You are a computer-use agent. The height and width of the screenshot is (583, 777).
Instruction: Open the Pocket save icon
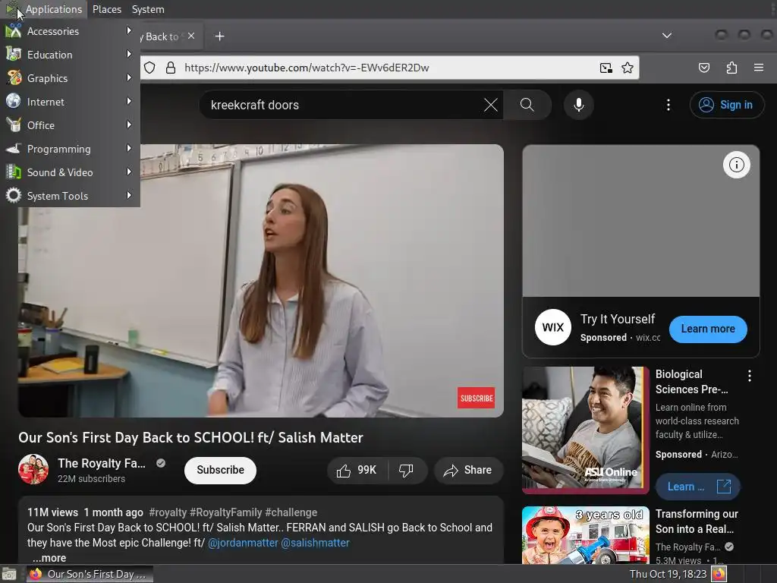[703, 68]
